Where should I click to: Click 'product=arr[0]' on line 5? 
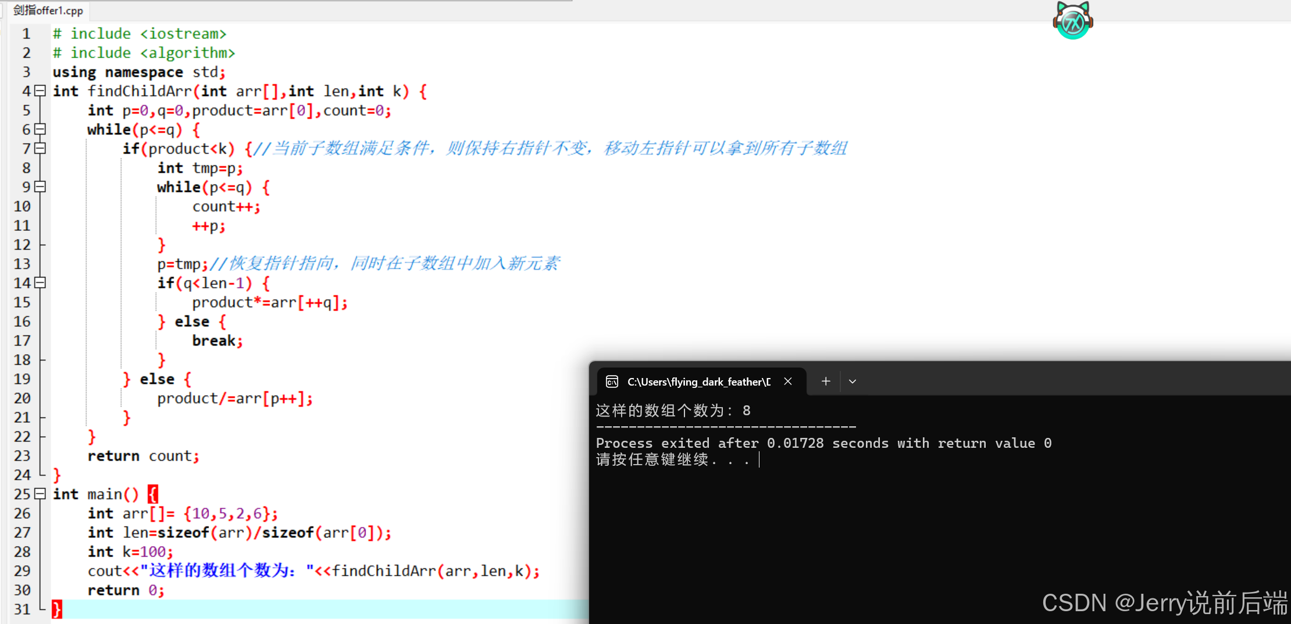point(253,110)
